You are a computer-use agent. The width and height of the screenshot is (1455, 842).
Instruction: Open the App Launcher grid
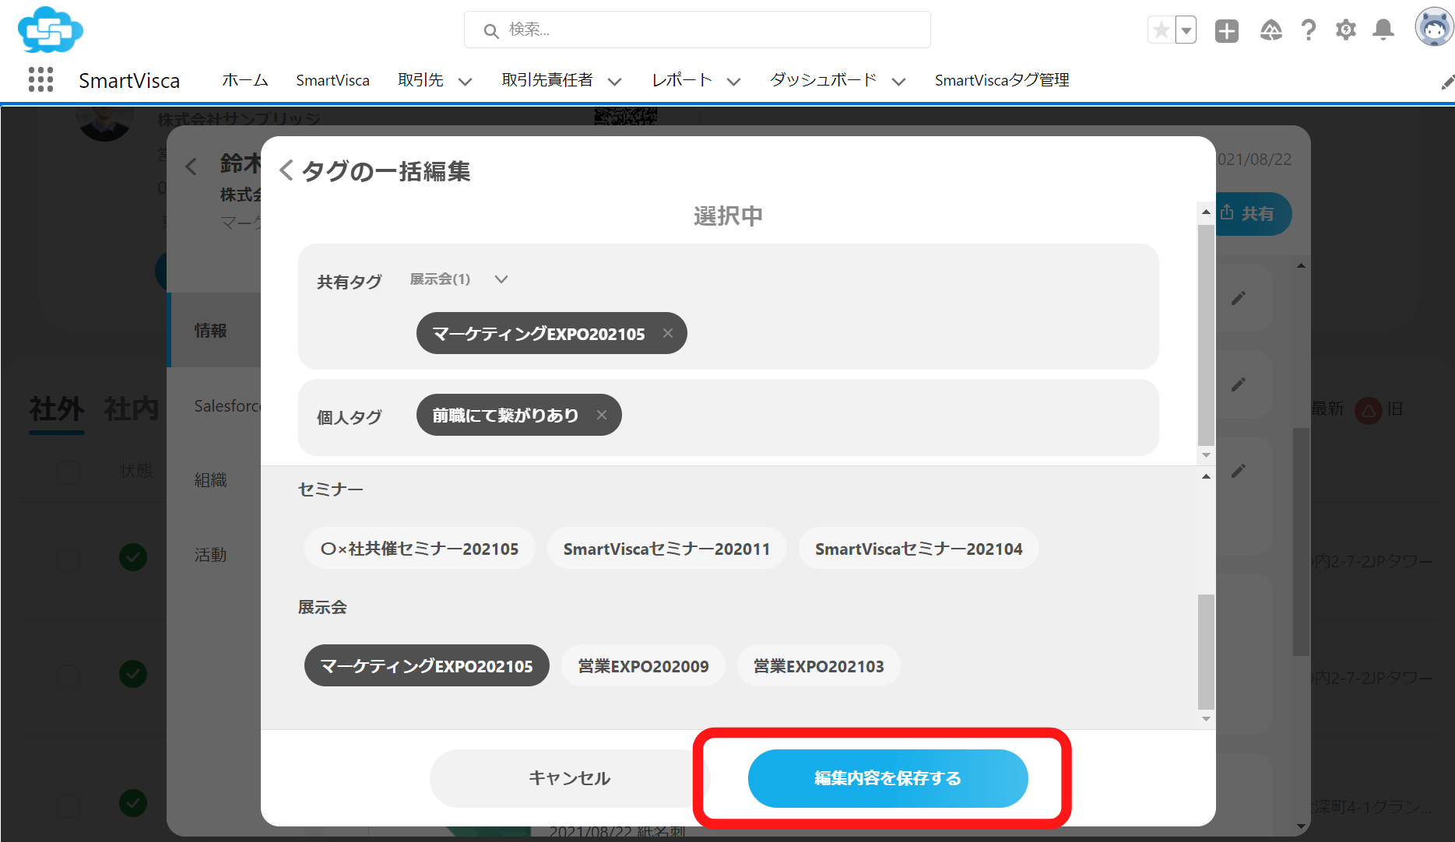click(40, 79)
